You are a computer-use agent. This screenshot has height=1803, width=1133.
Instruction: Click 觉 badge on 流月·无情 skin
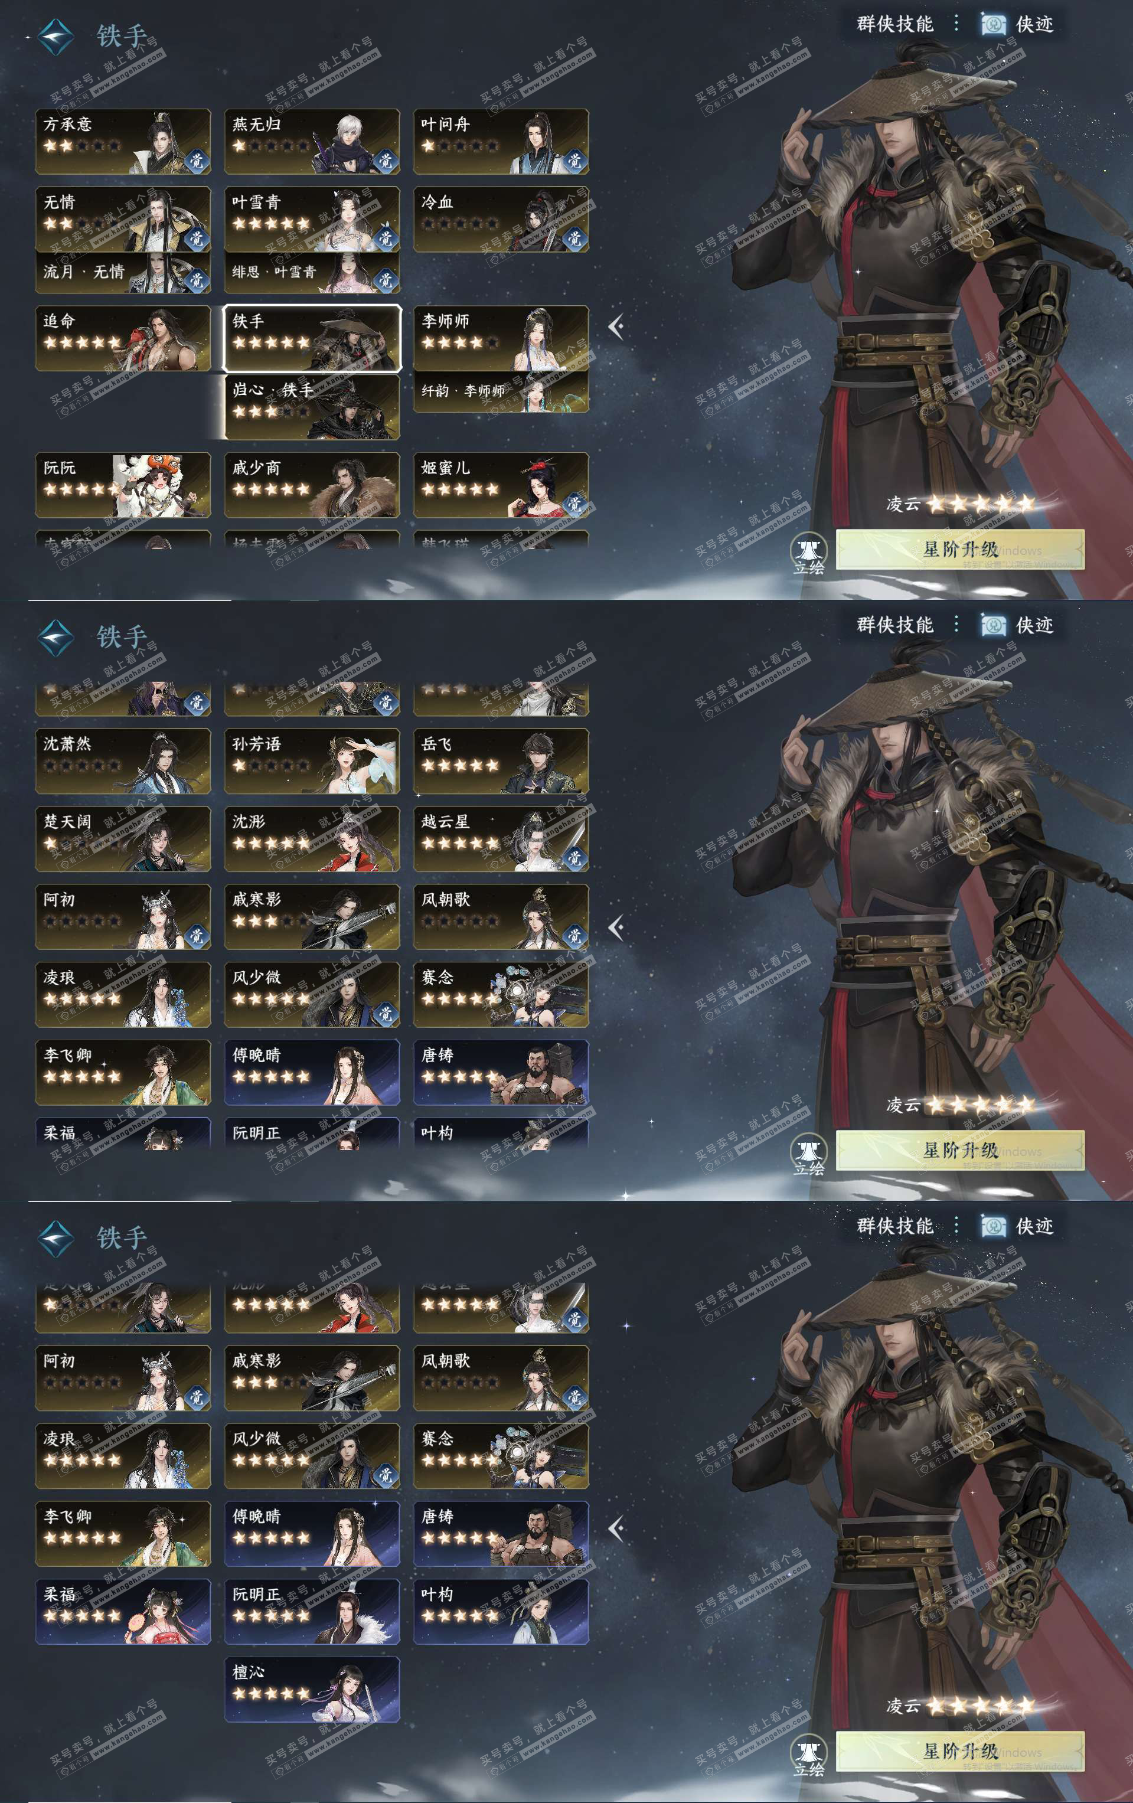196,279
